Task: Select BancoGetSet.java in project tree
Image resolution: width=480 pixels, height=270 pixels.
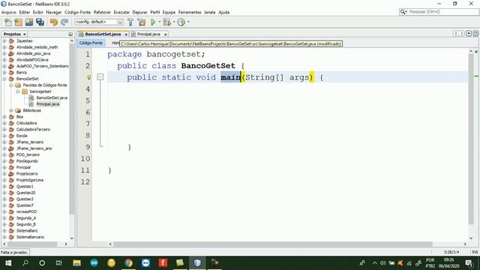Action: tap(52, 98)
